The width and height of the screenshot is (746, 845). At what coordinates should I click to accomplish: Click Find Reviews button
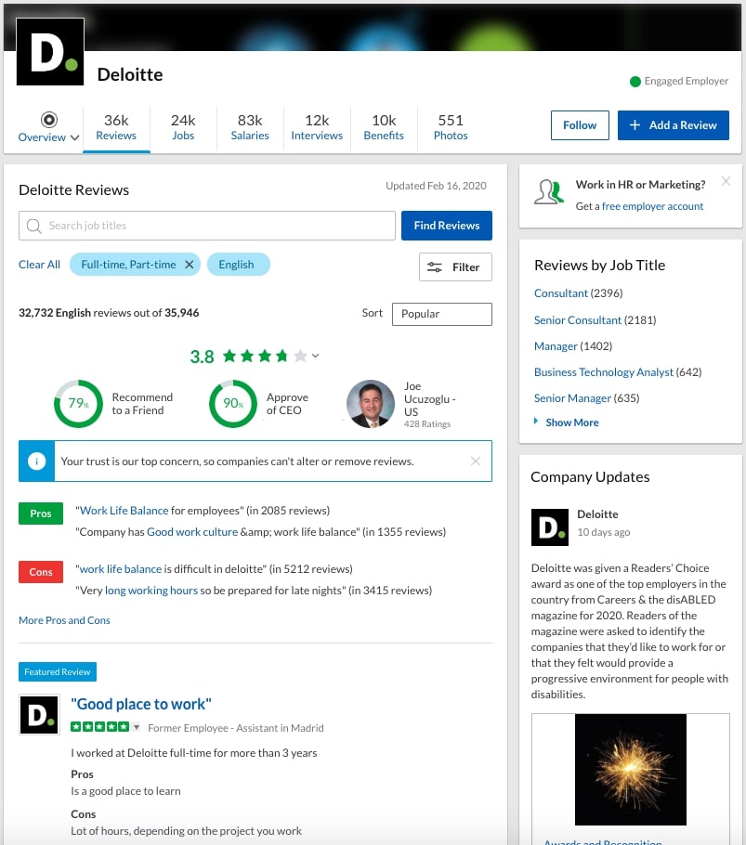coord(446,226)
